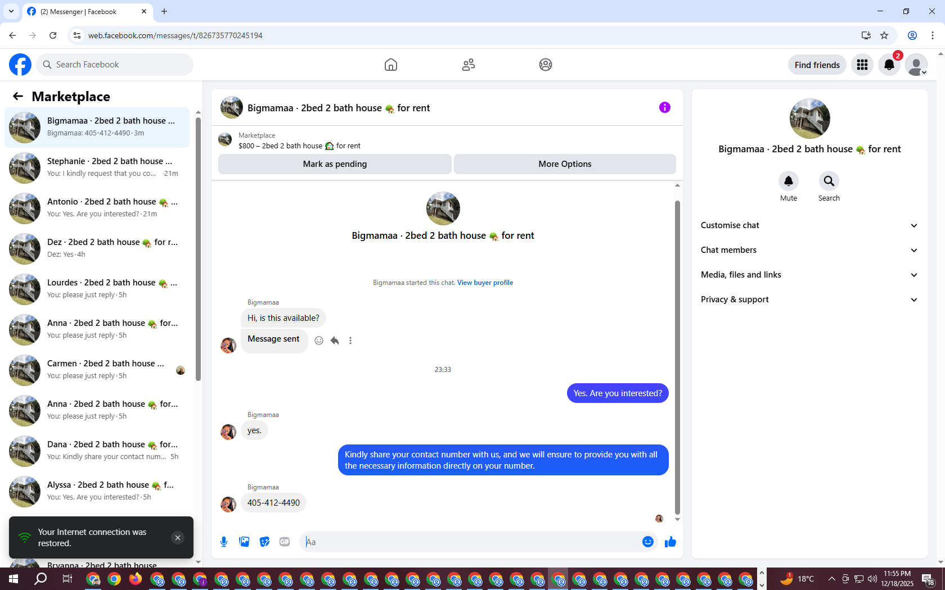This screenshot has height=590, width=945.
Task: Click the 405-412-4490 message bubble
Action: [273, 503]
